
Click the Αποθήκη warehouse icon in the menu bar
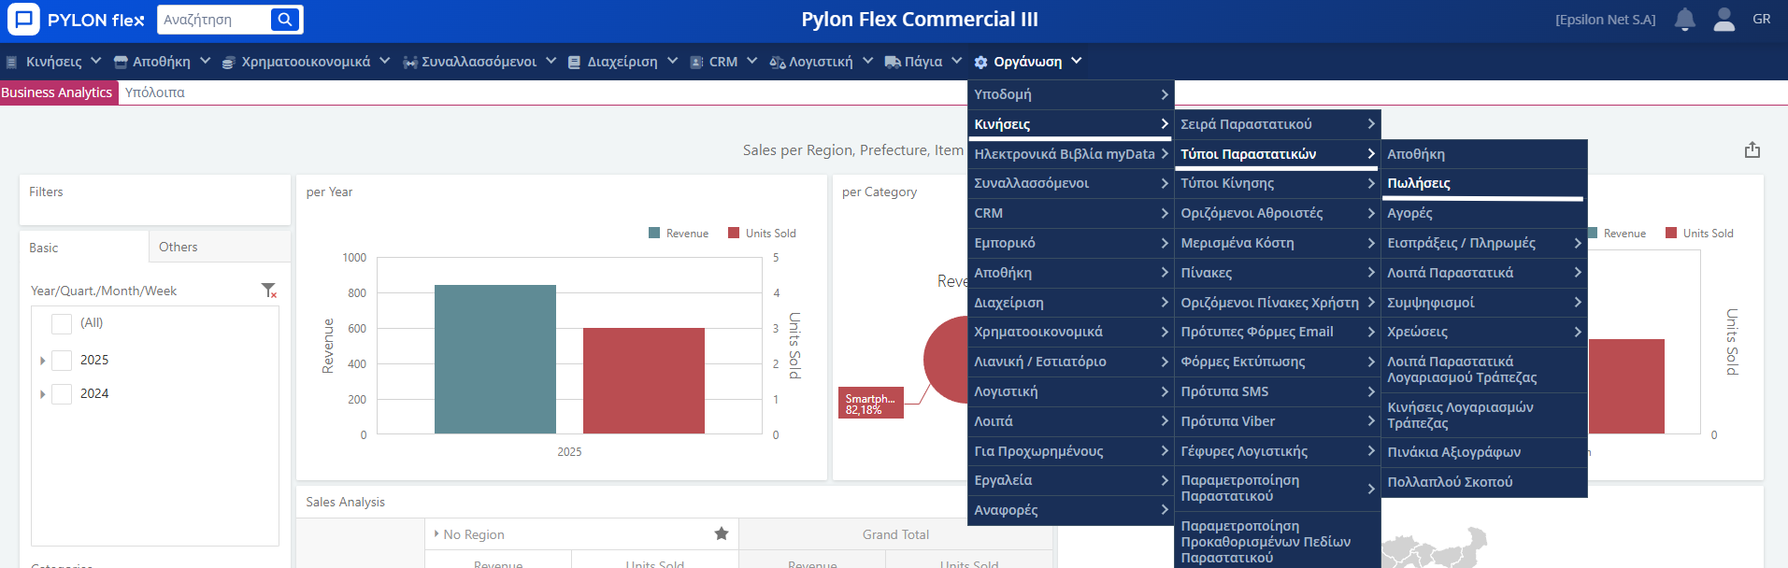click(121, 63)
